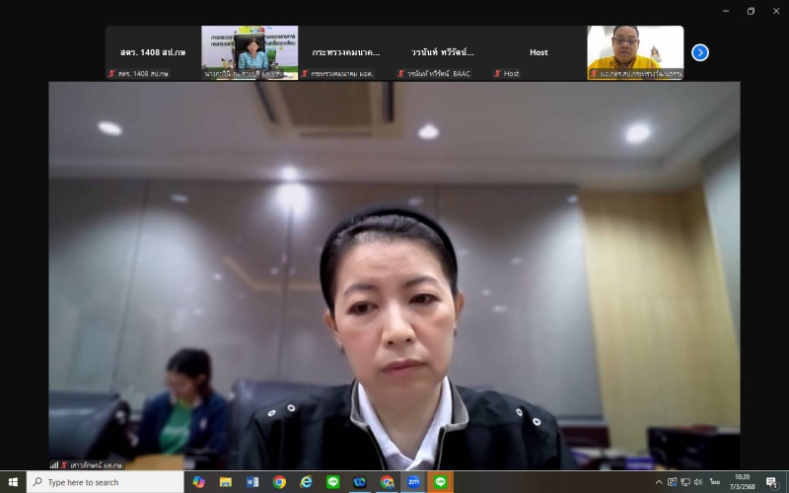Open Internet Explorer from the taskbar

306,482
